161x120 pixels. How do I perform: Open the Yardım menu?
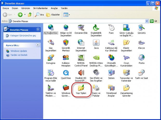coord(64,8)
